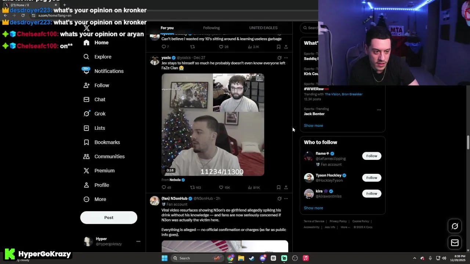Show more Who to follow suggestions
The height and width of the screenshot is (264, 470).
313,208
